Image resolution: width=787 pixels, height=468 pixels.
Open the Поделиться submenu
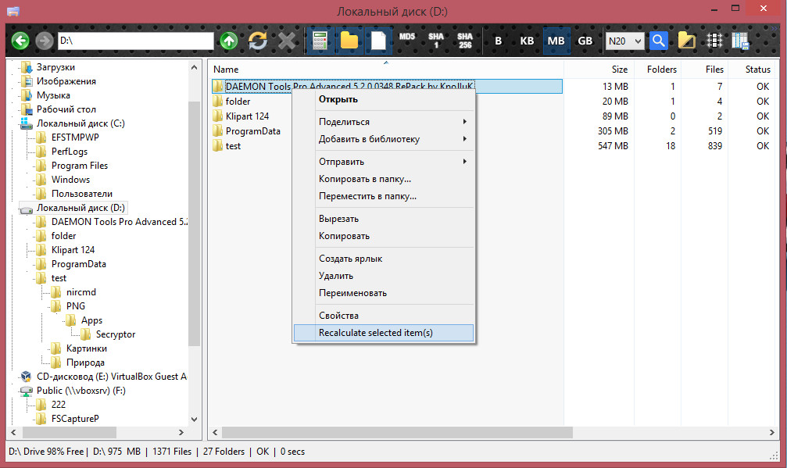tap(384, 122)
